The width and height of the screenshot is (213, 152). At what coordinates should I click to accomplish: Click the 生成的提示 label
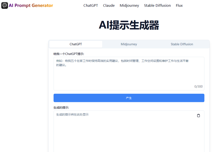[x=61, y=107]
